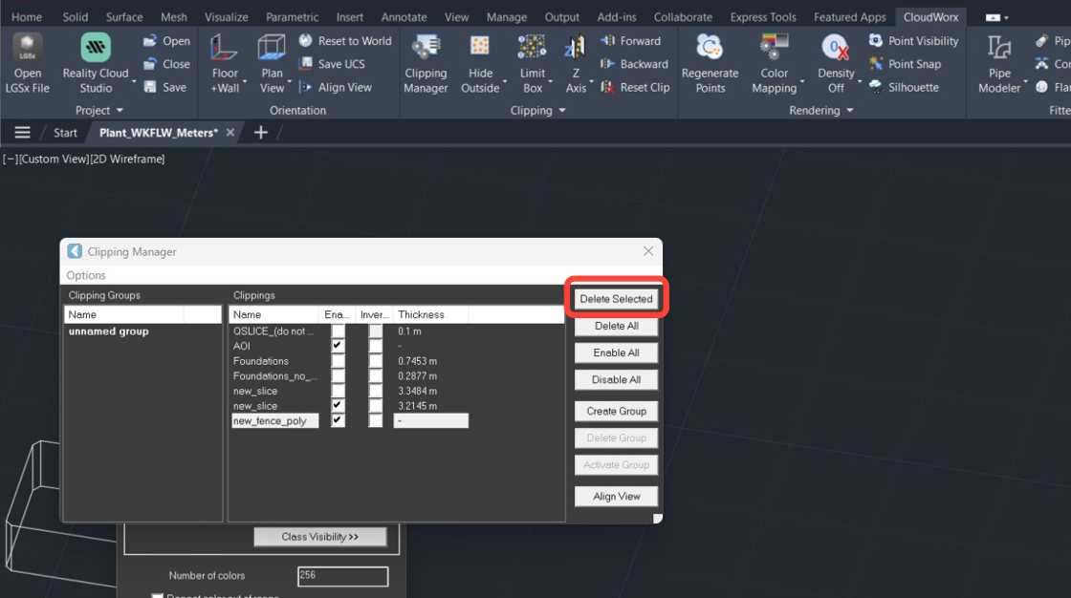
Task: Click Delete Selected button
Action: coord(616,299)
